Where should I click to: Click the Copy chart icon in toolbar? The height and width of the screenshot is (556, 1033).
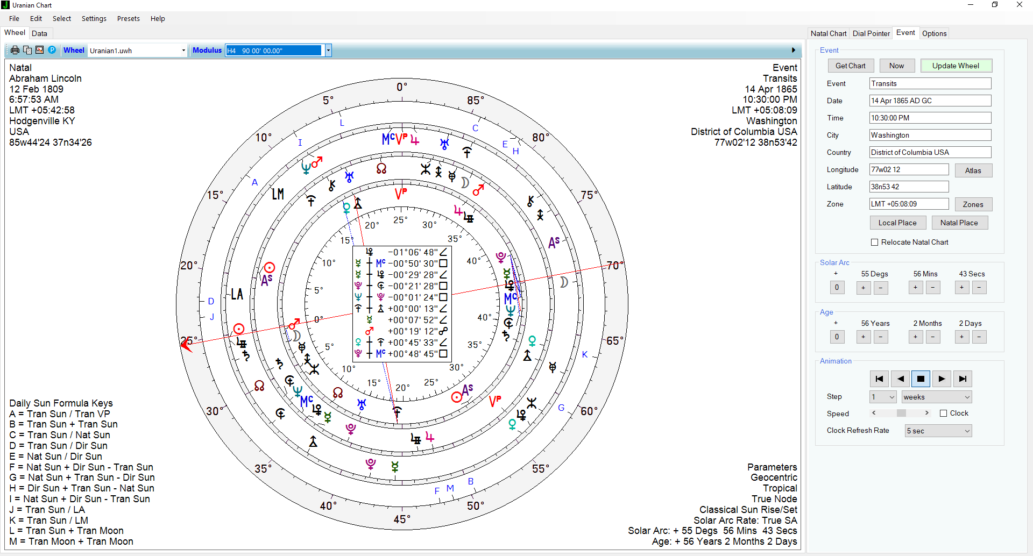pyautogui.click(x=27, y=50)
